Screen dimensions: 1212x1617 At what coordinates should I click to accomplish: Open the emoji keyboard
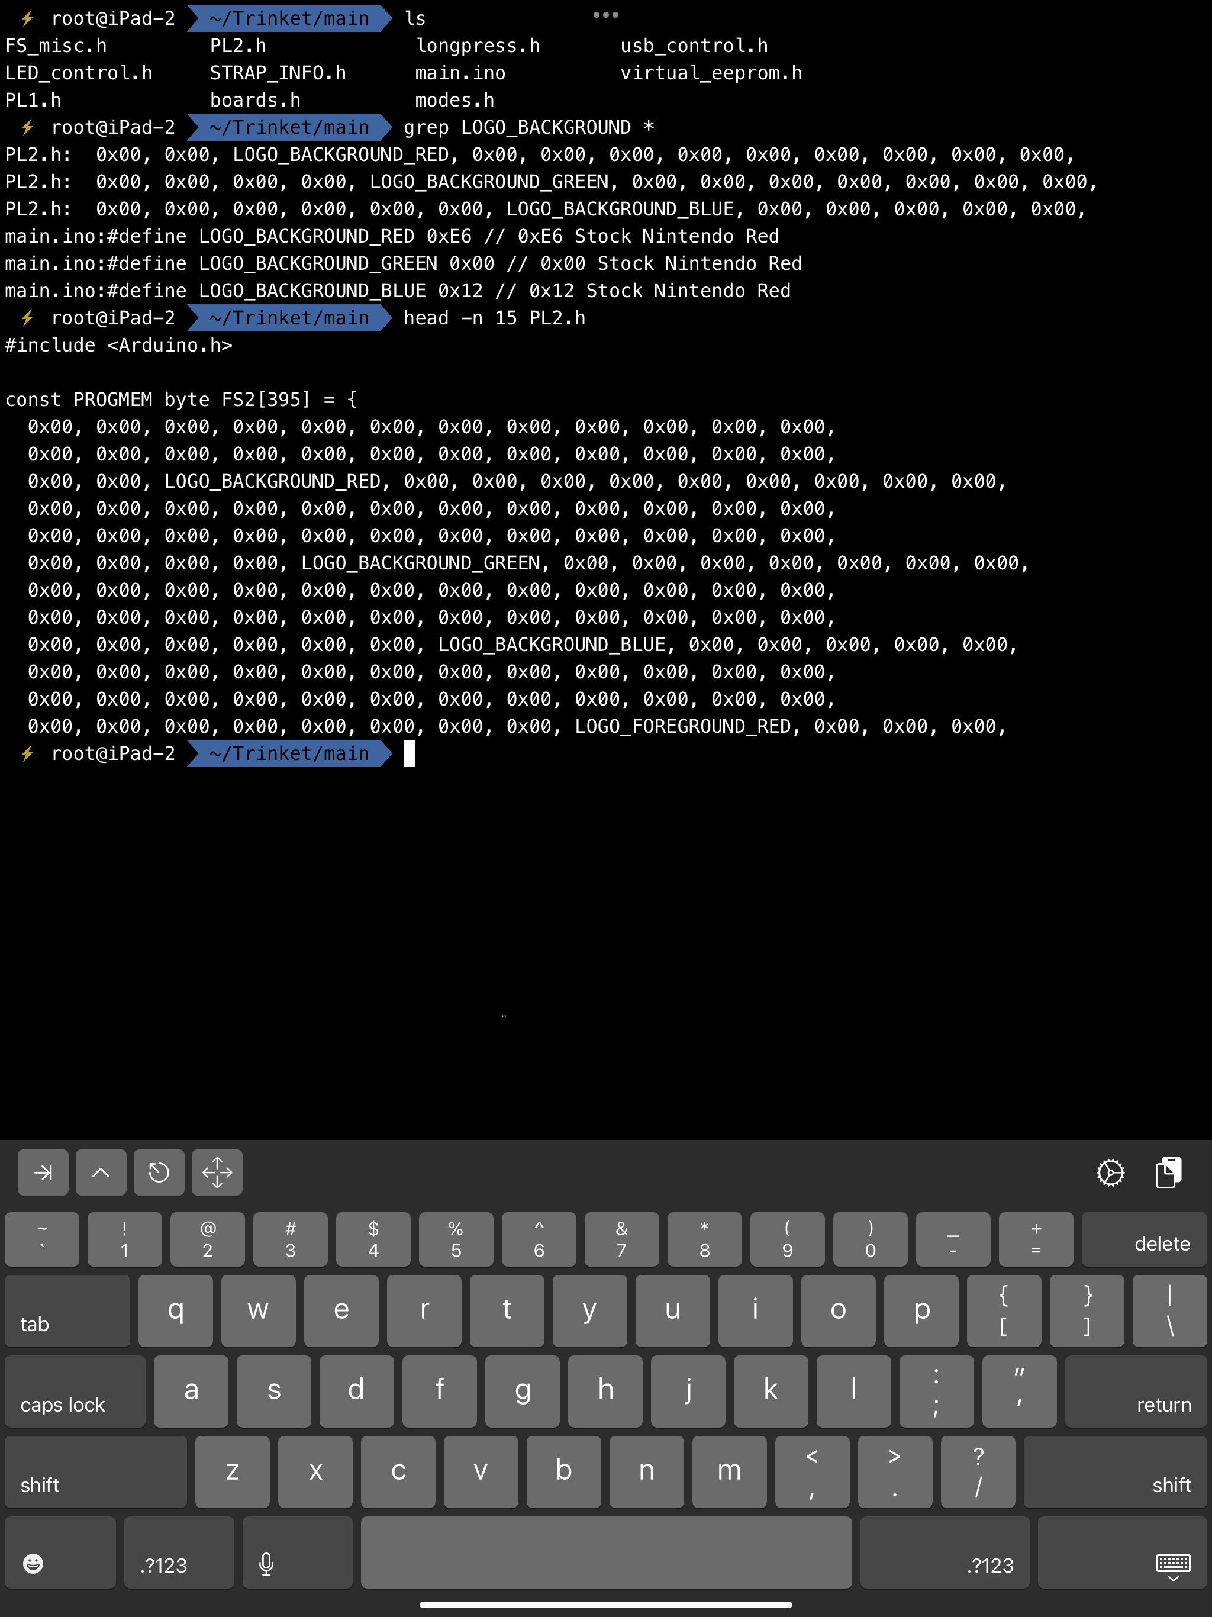pyautogui.click(x=60, y=1552)
